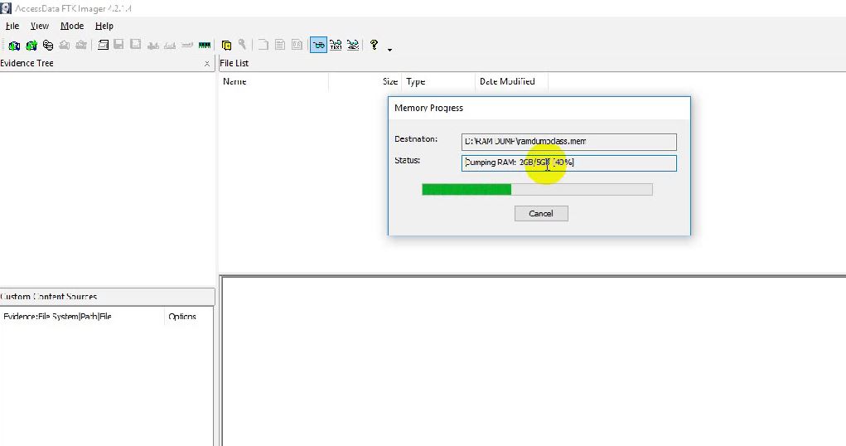Click the Dumping RAM status field

coord(568,163)
